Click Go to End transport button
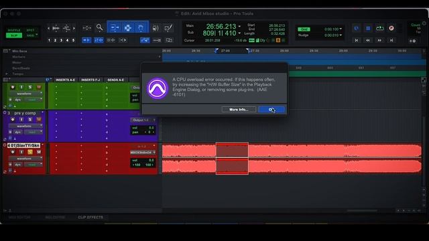Image resolution: width=429 pixels, height=241 pixels. coord(391,40)
